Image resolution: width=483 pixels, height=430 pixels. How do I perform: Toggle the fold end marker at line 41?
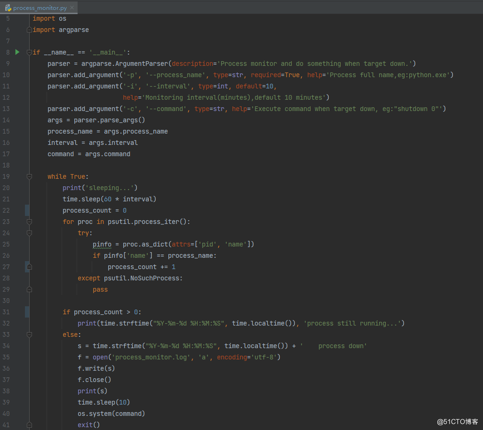pos(29,425)
